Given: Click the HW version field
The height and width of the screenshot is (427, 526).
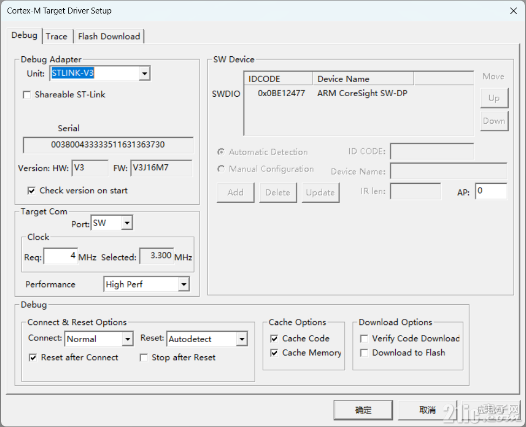Looking at the screenshot, I should 90,168.
